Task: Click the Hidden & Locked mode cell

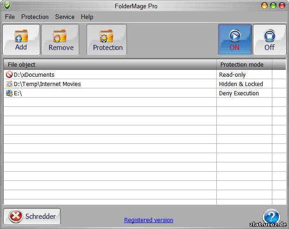Action: pyautogui.click(x=244, y=84)
